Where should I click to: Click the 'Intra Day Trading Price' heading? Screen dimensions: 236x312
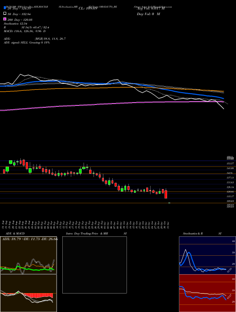click(82, 234)
